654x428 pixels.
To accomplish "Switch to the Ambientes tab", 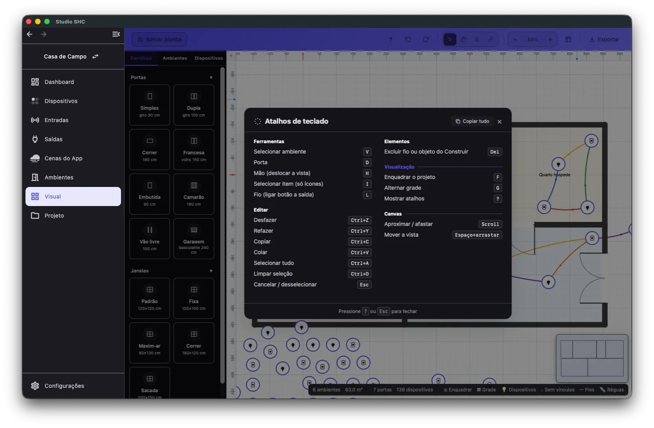I will (x=175, y=58).
